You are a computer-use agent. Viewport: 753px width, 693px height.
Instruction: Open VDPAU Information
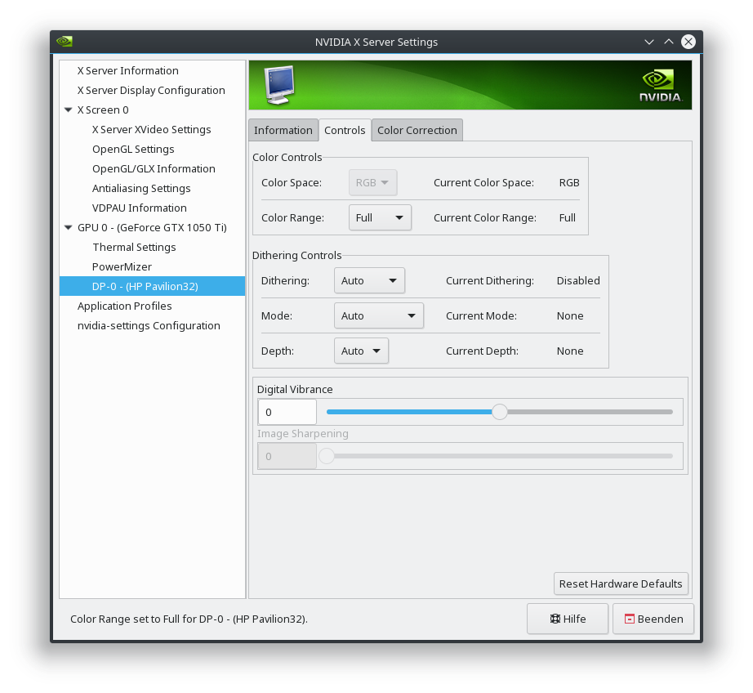pos(152,208)
